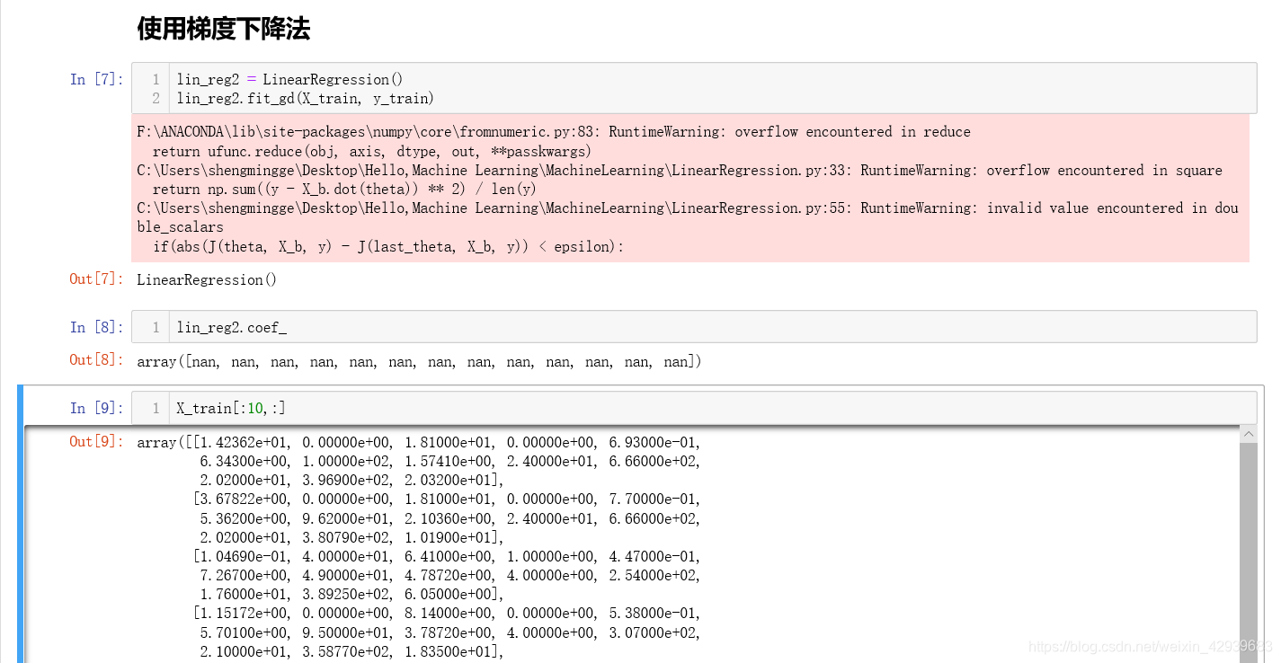Click the Out[9]: prompt label
The image size is (1281, 663).
click(97, 441)
